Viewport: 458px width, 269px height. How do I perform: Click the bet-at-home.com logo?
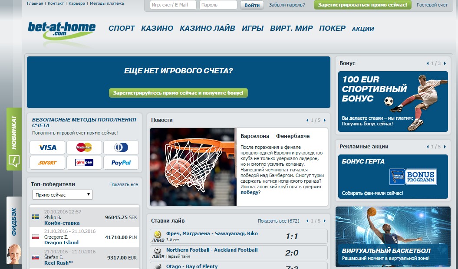pyautogui.click(x=62, y=30)
